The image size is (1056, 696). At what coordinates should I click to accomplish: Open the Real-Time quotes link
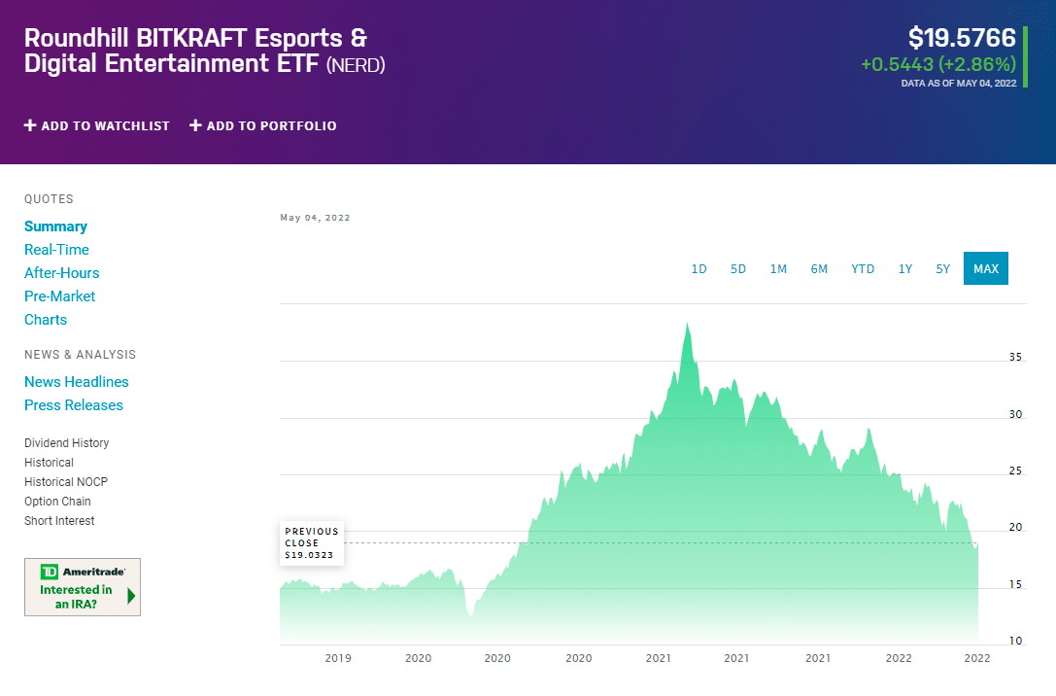[56, 250]
